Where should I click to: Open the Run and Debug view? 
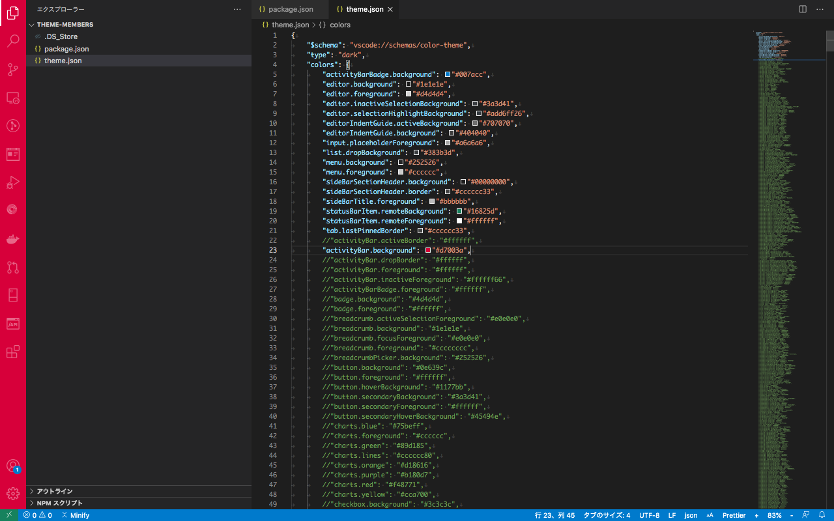coord(13,182)
